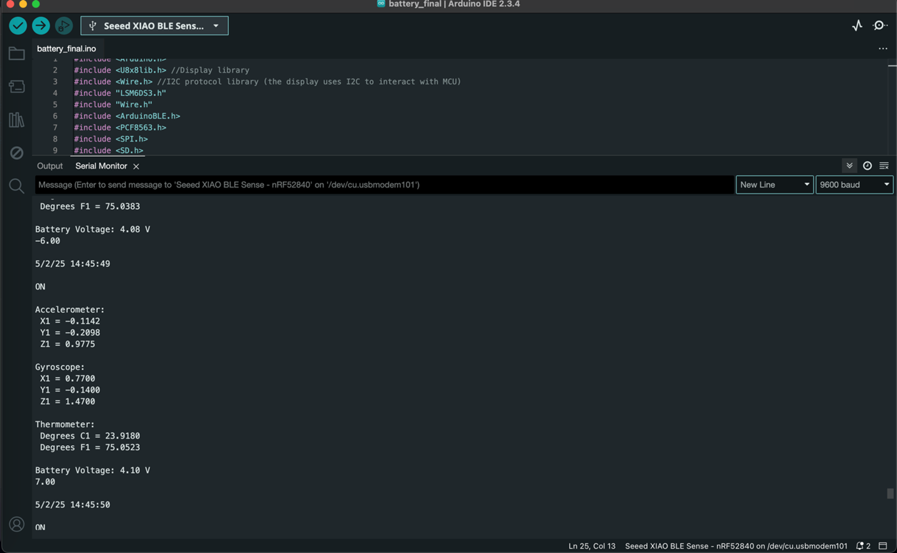Click the '#include <Wire.h>' I2C comment line

click(x=267, y=82)
